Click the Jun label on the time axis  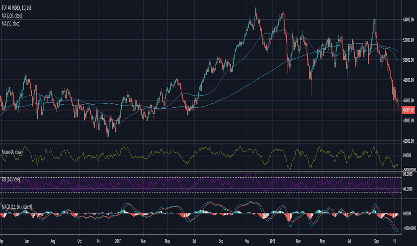[27, 241]
